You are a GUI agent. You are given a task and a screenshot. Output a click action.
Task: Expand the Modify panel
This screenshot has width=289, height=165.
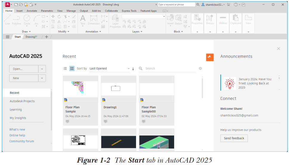(64, 32)
